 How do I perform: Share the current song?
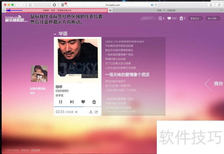96,112
